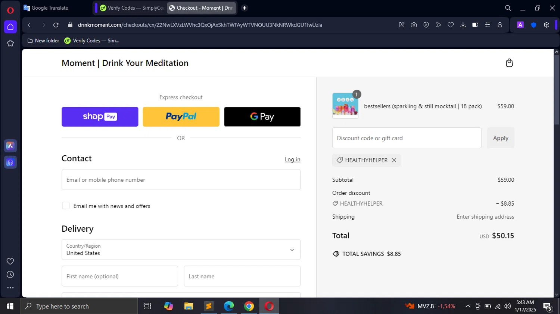Screen dimensions: 560x314
Task: Open the edit-page pencil icon in address bar
Action: (401, 25)
